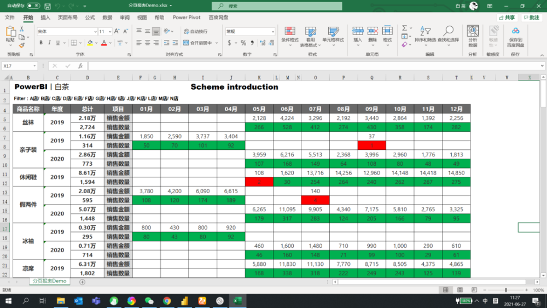The image size is (547, 308).
Task: Expand the Name Box dropdown arrow
Action: (34, 66)
